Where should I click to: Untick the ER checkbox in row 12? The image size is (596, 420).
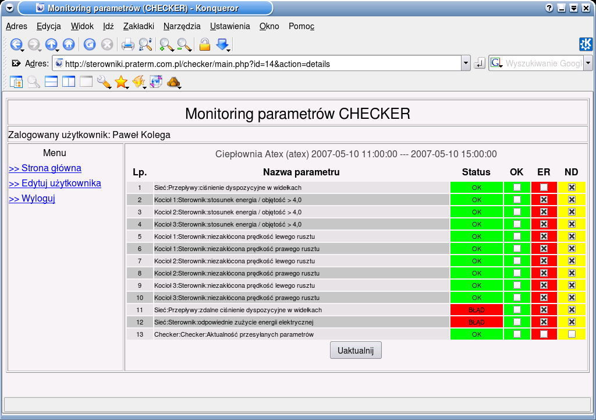coord(544,322)
